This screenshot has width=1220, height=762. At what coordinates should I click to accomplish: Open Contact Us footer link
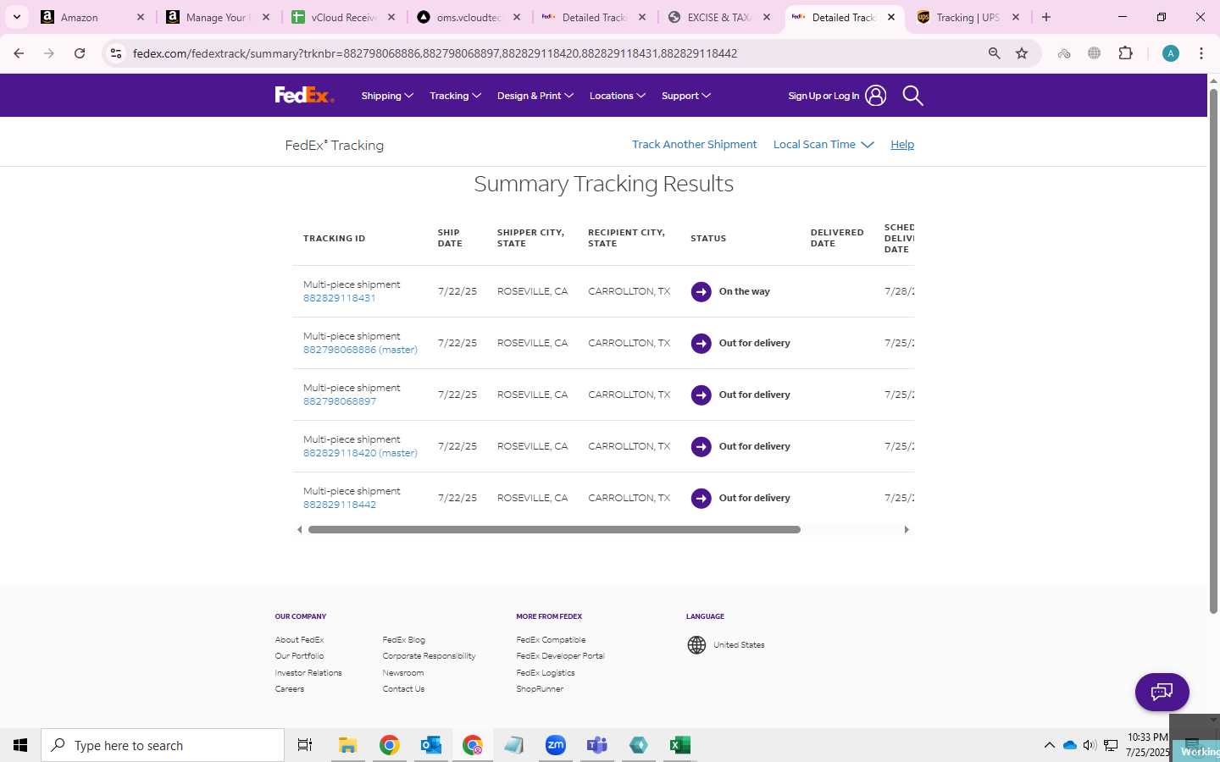pyautogui.click(x=403, y=689)
